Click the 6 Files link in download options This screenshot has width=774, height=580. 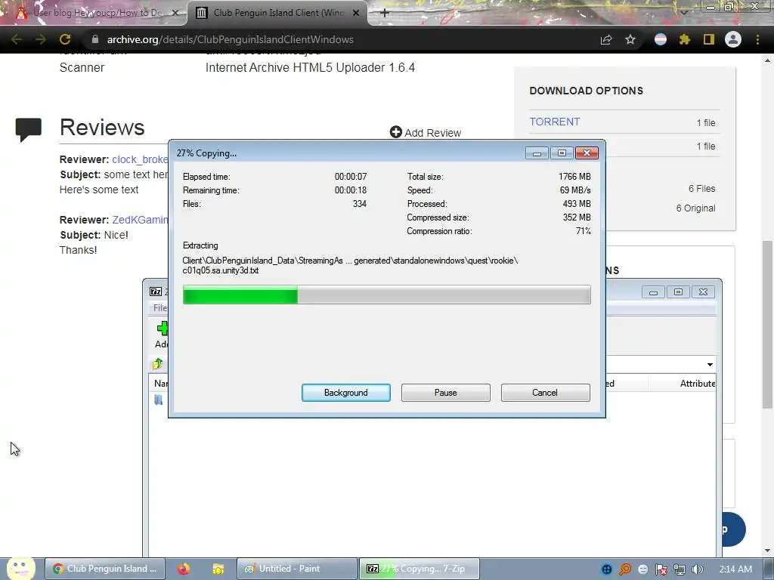[701, 188]
